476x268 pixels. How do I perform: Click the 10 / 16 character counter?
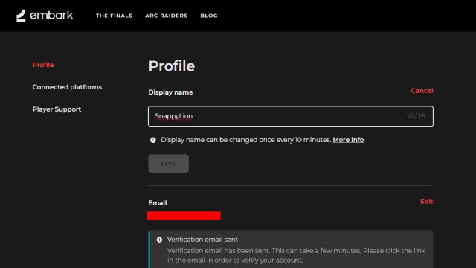(x=416, y=116)
